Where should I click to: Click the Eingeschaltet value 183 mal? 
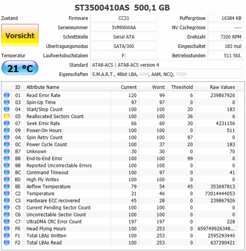pyautogui.click(x=225, y=46)
